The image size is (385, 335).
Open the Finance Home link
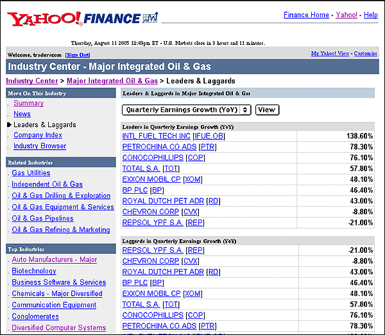tap(306, 15)
